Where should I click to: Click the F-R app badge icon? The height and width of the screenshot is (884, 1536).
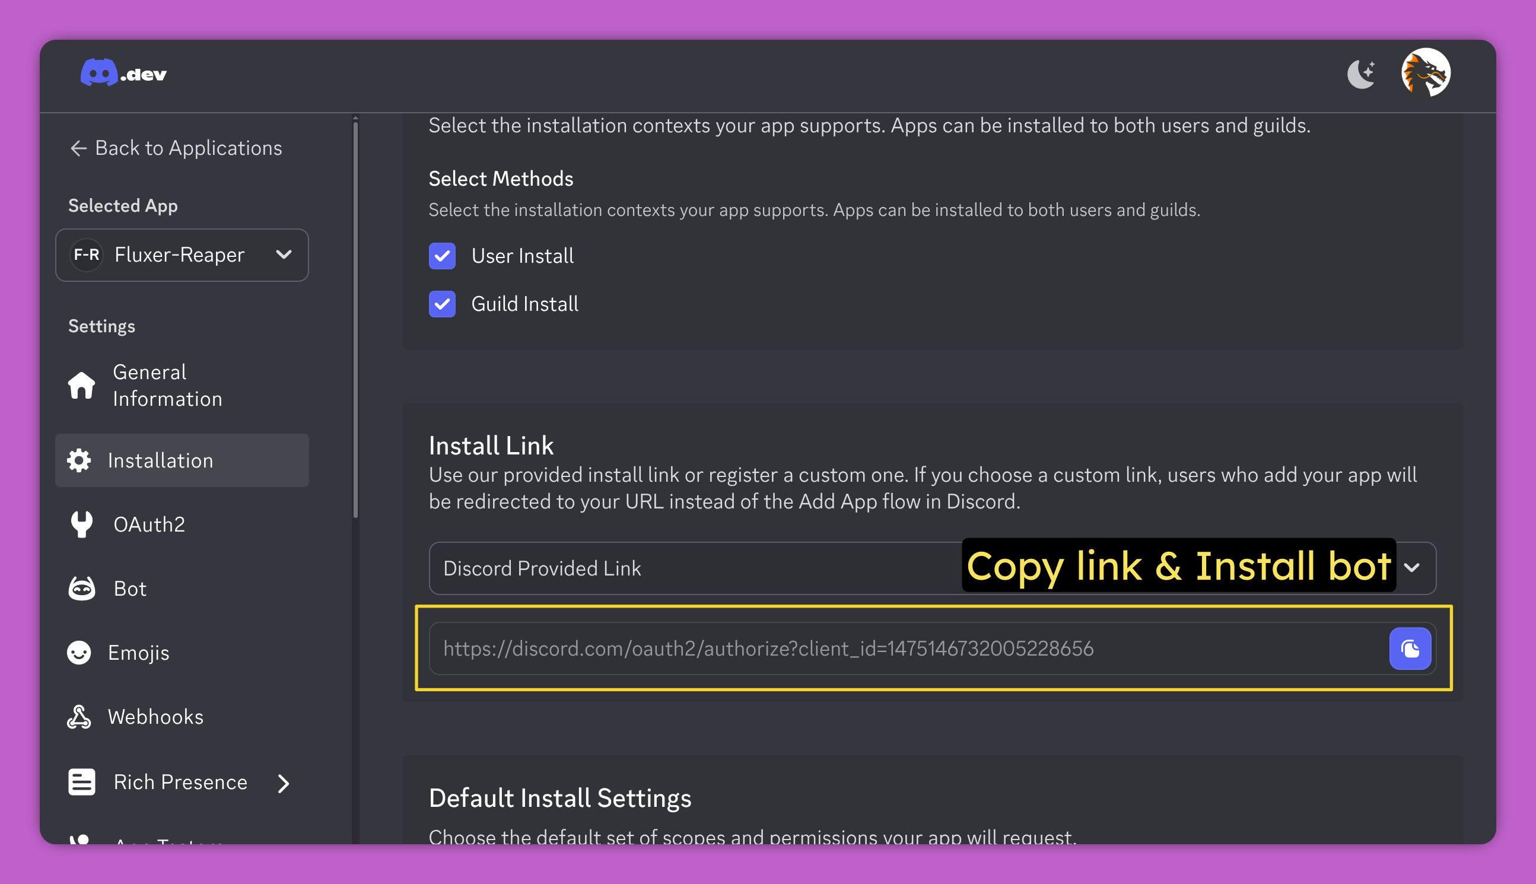tap(86, 255)
